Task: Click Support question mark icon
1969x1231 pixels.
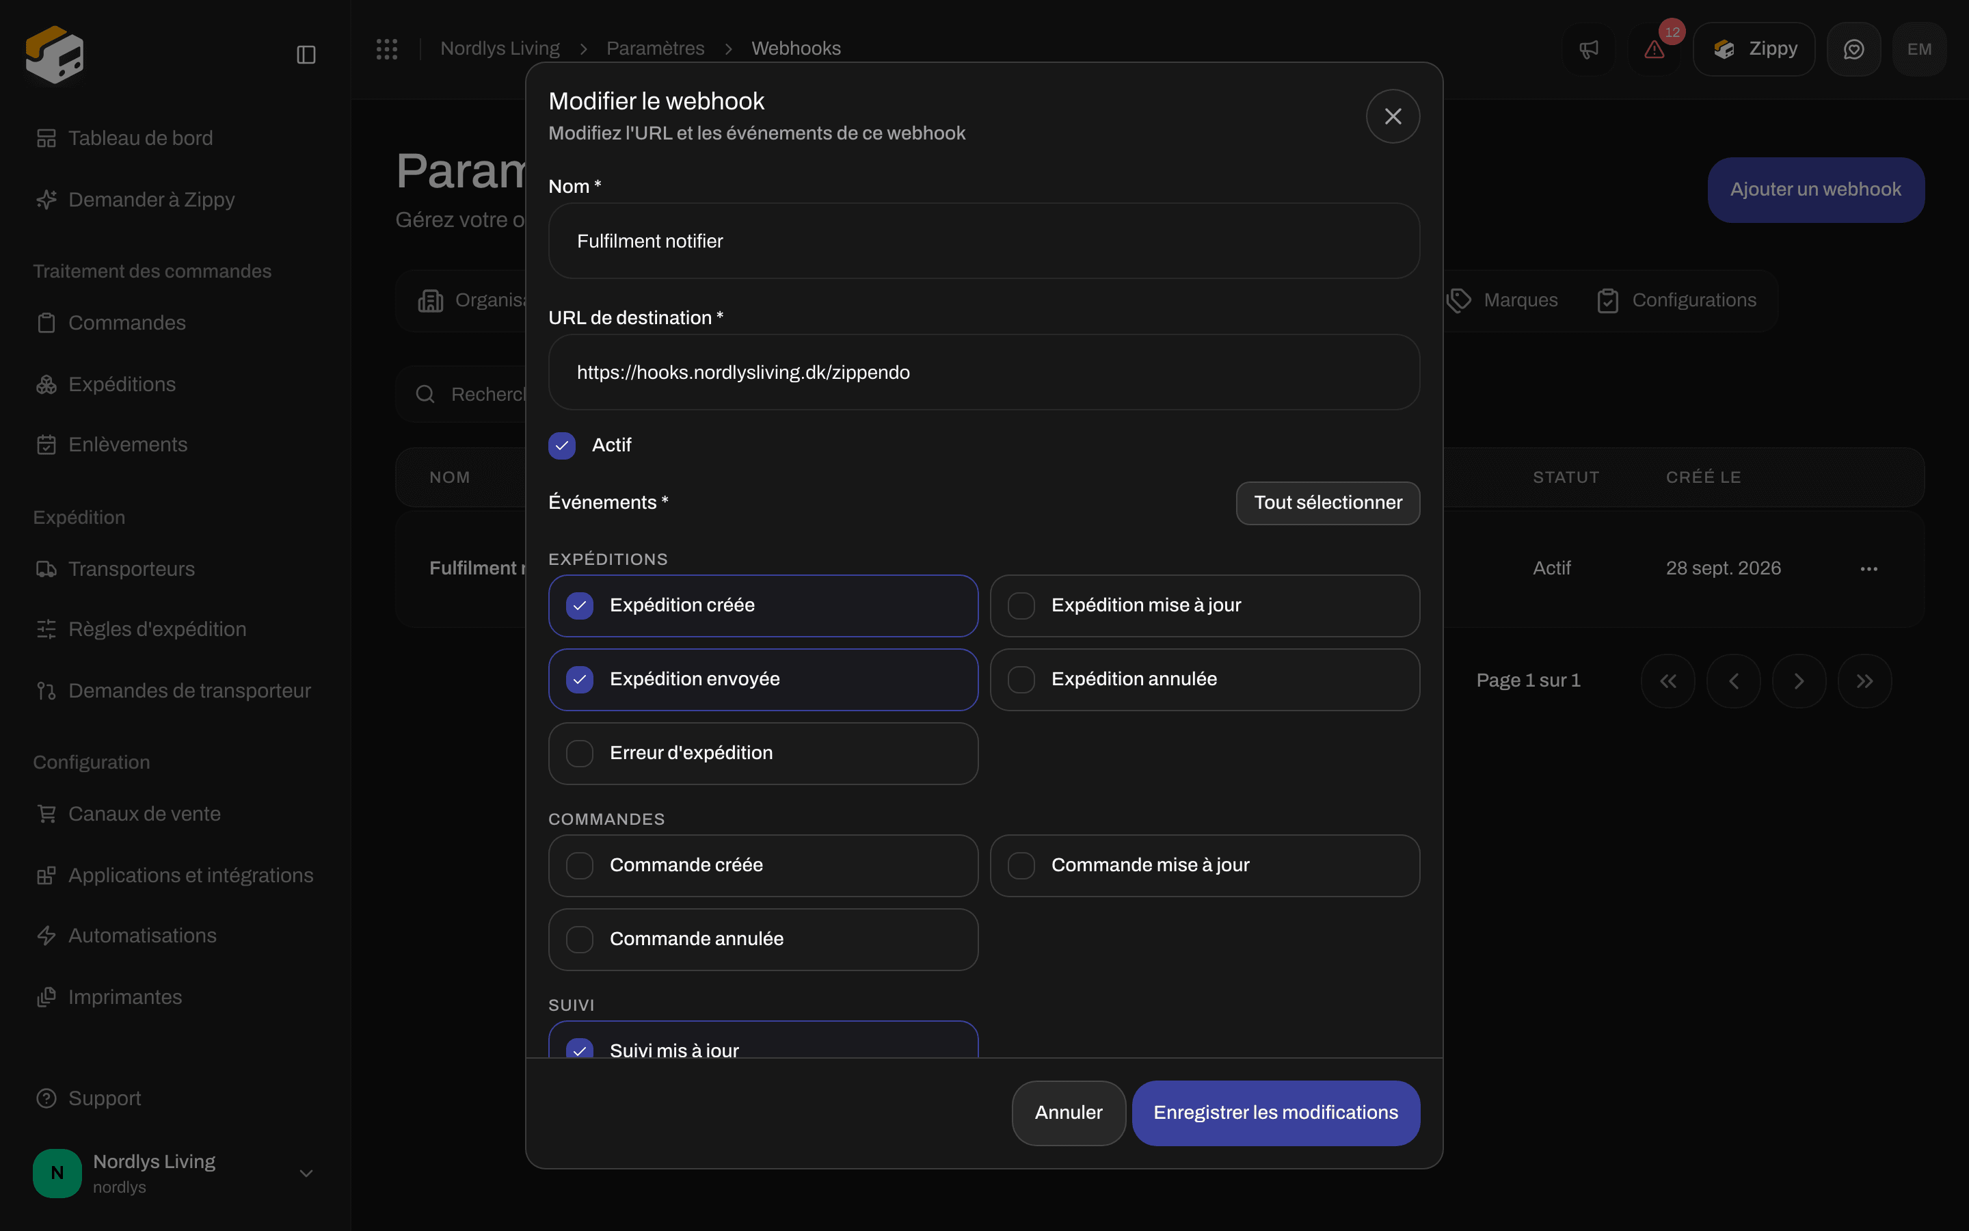Action: point(46,1098)
